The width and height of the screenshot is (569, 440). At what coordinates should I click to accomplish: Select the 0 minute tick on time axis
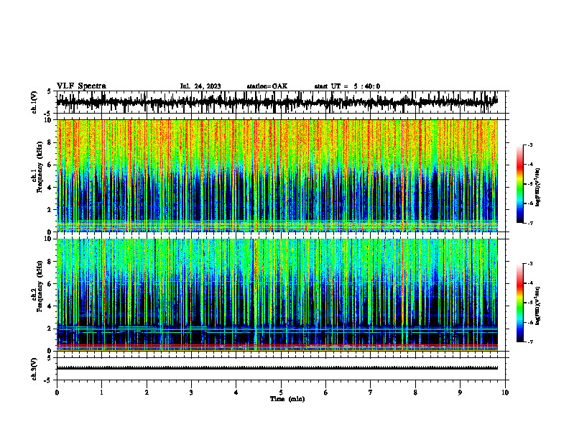click(57, 393)
